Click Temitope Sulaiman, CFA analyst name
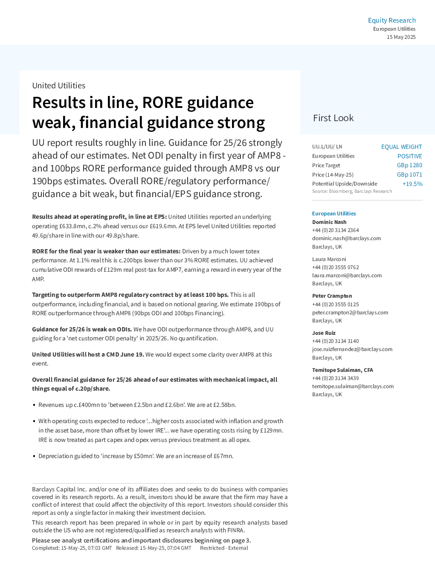This screenshot has width=435, height=563. pyautogui.click(x=342, y=370)
